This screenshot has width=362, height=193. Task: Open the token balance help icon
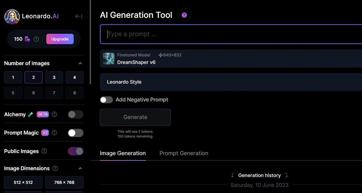coord(36,39)
